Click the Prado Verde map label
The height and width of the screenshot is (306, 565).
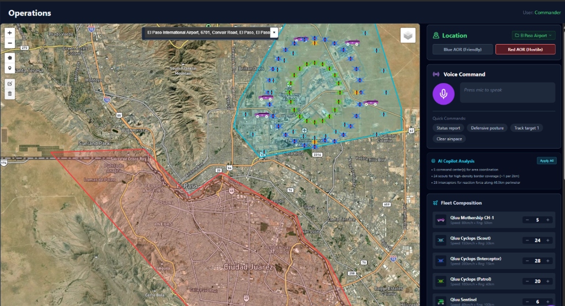[x=61, y=34]
